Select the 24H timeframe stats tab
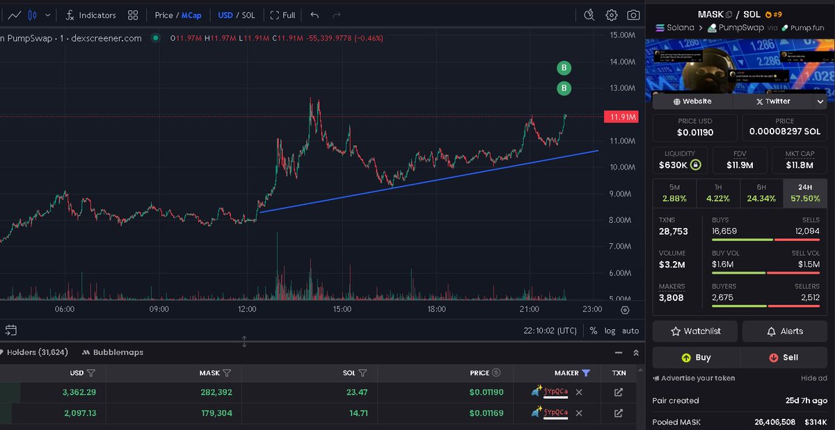835x430 pixels. [805, 193]
